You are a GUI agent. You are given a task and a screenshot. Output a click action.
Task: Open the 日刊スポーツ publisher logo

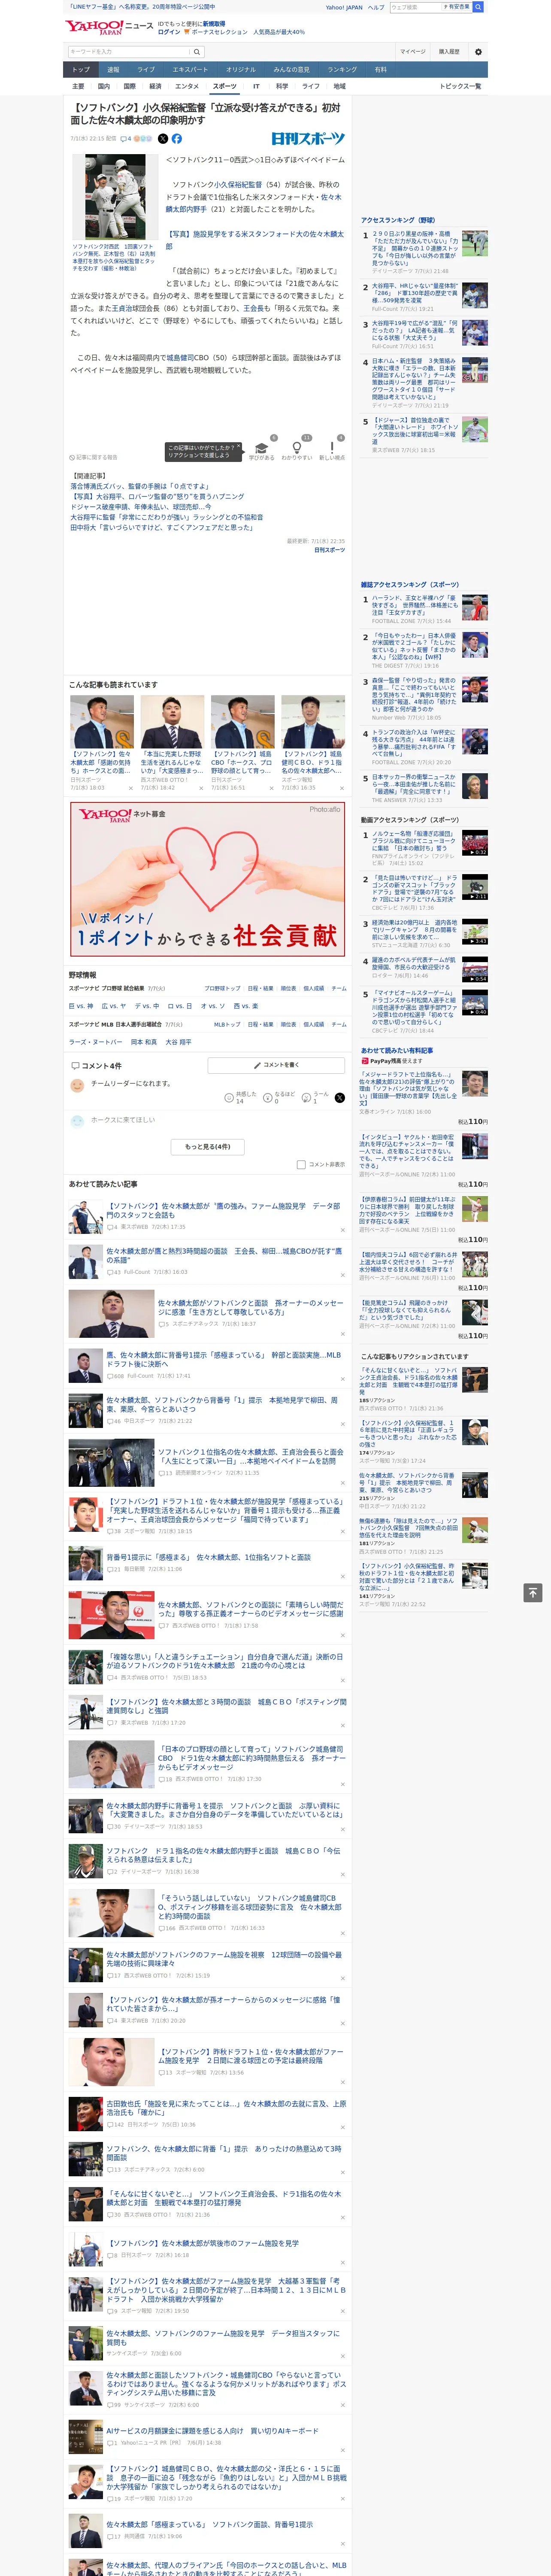308,139
